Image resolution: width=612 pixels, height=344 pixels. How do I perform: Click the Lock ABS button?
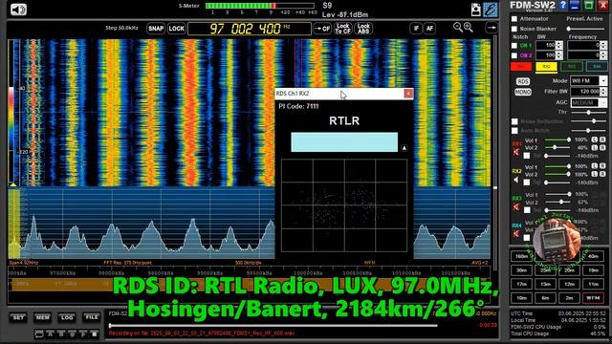[363, 29]
